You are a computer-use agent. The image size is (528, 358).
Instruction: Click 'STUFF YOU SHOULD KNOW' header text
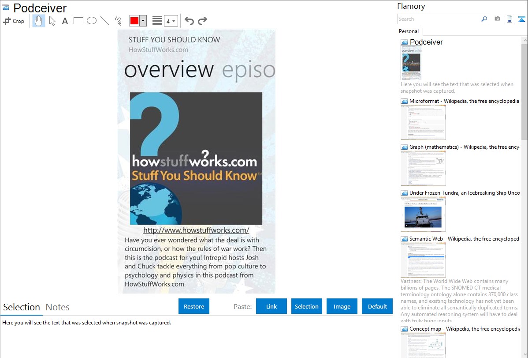coord(174,40)
